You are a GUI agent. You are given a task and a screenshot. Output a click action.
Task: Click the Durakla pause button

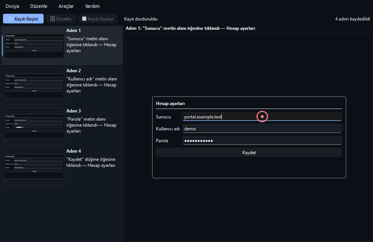click(x=61, y=19)
